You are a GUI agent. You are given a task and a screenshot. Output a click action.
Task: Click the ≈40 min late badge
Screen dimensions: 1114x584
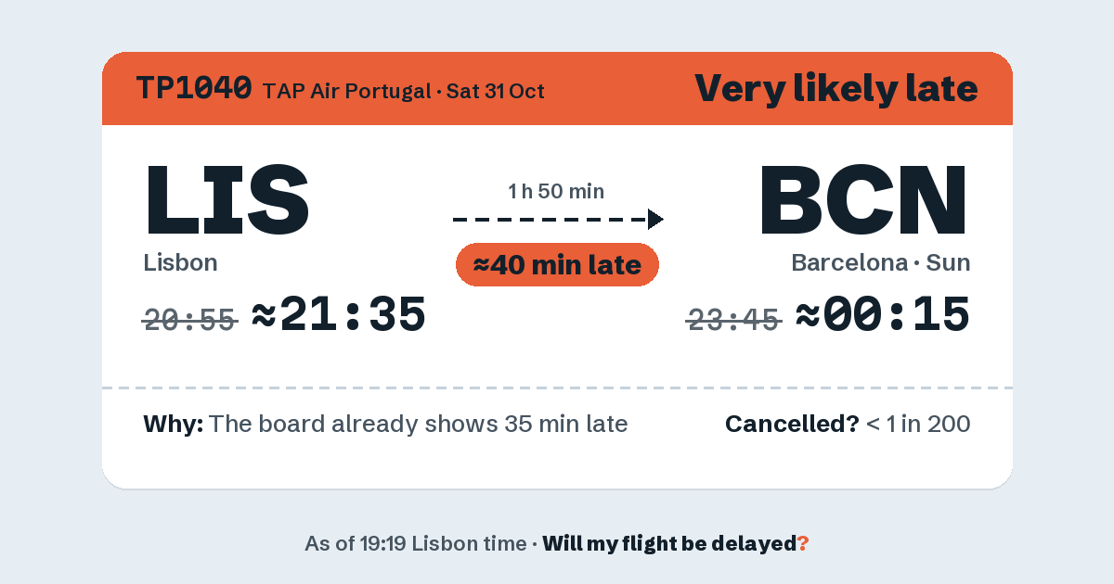tap(557, 265)
